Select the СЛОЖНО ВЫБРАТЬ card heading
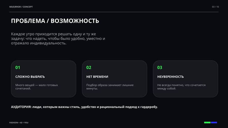228x128 pixels. (30, 77)
